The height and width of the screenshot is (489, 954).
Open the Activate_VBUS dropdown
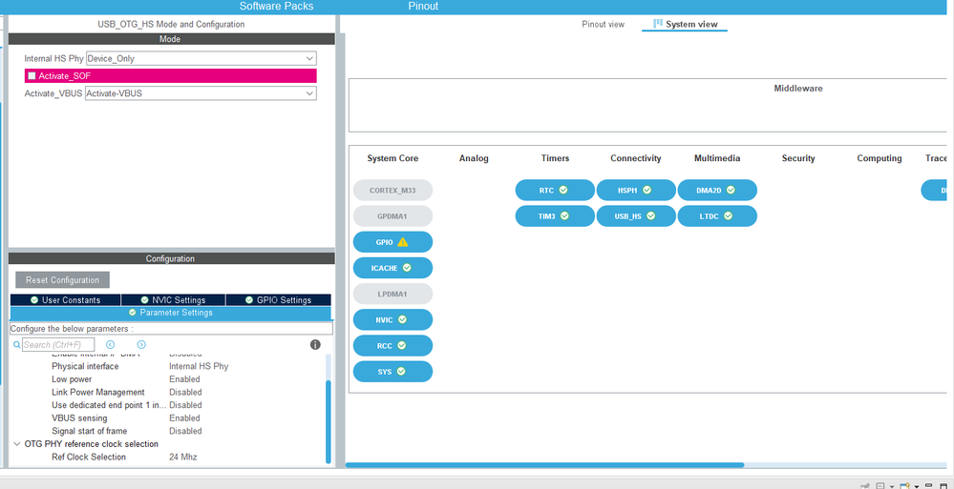201,93
